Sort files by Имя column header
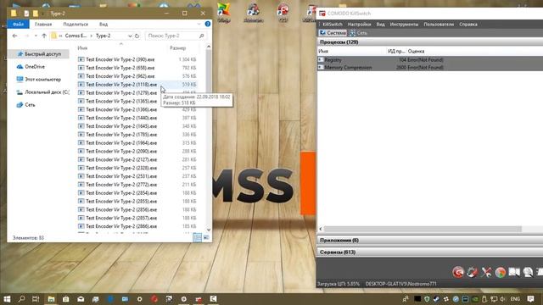This screenshot has height=305, width=543. pyautogui.click(x=82, y=48)
